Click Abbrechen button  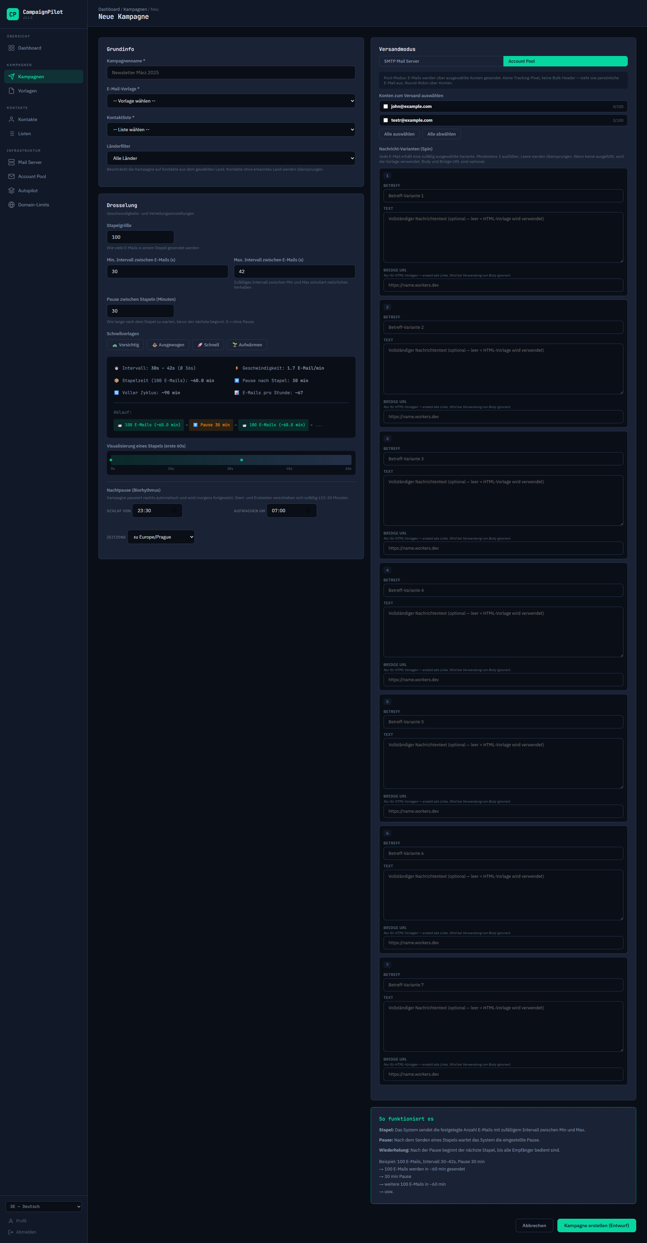(x=534, y=1225)
